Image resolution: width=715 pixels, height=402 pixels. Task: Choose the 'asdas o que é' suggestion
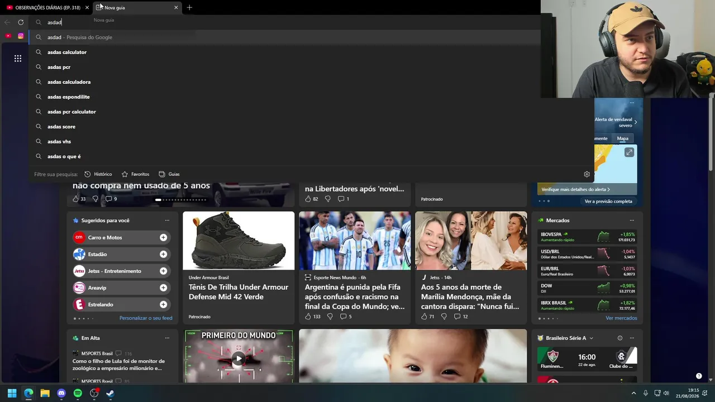pyautogui.click(x=311, y=156)
